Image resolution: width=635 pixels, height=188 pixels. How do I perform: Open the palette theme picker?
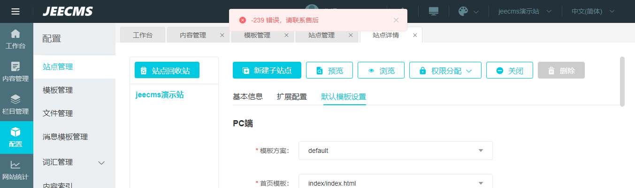point(463,11)
